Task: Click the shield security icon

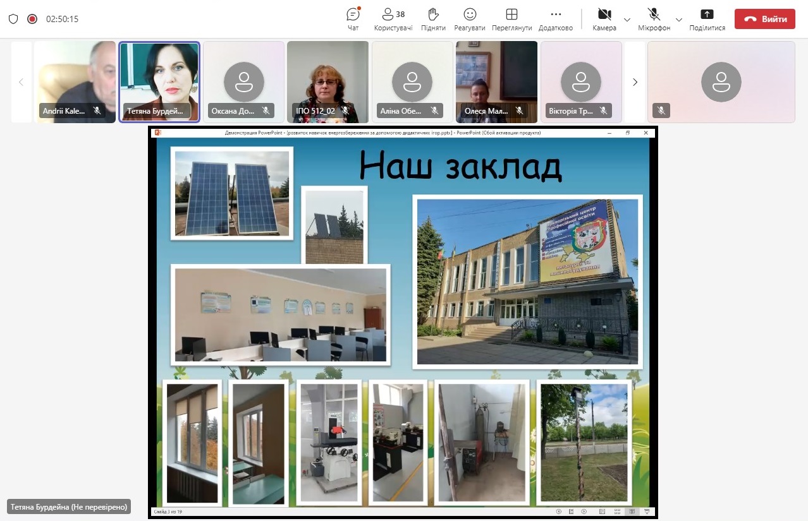Action: coord(13,19)
